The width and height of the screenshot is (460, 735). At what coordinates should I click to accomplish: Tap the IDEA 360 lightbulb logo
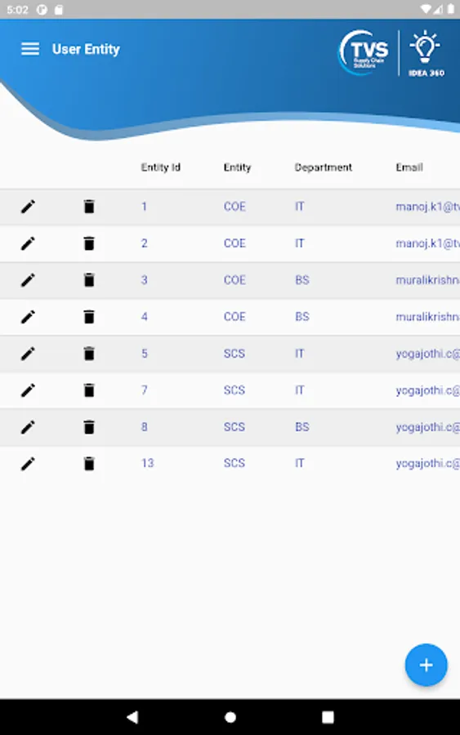pyautogui.click(x=427, y=53)
